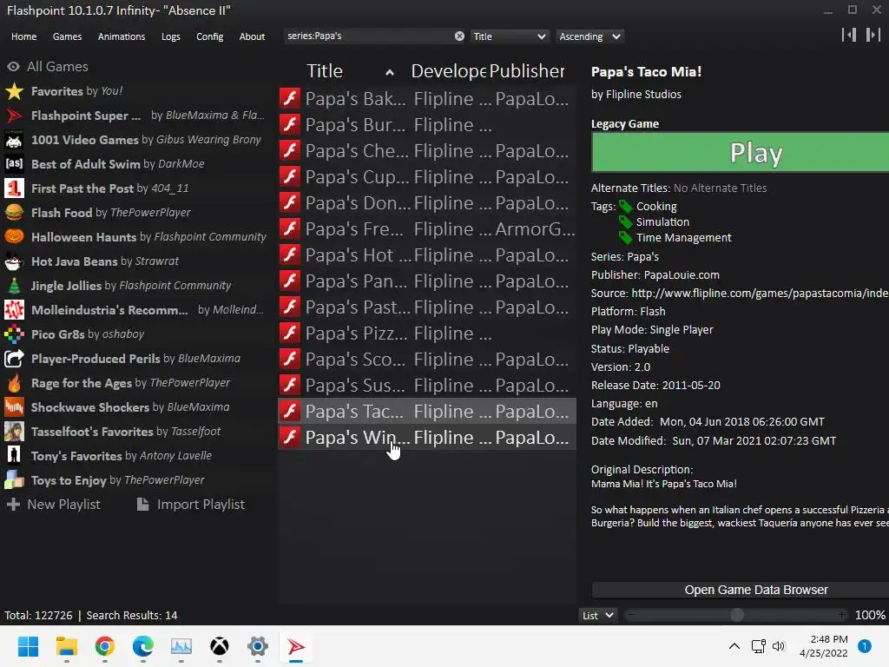The width and height of the screenshot is (889, 667).
Task: Toggle Title column sort arrow
Action: tap(390, 72)
